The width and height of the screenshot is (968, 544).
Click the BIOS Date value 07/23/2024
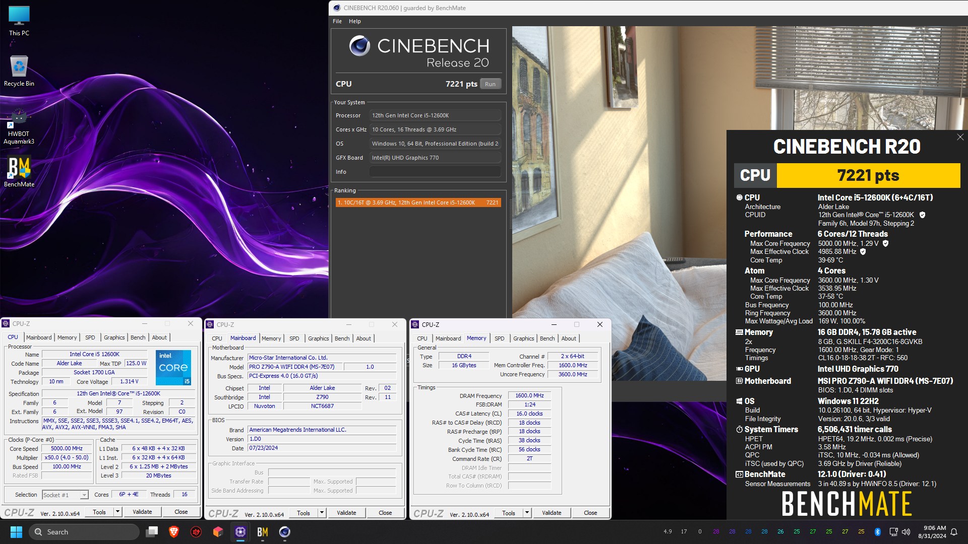pyautogui.click(x=322, y=448)
